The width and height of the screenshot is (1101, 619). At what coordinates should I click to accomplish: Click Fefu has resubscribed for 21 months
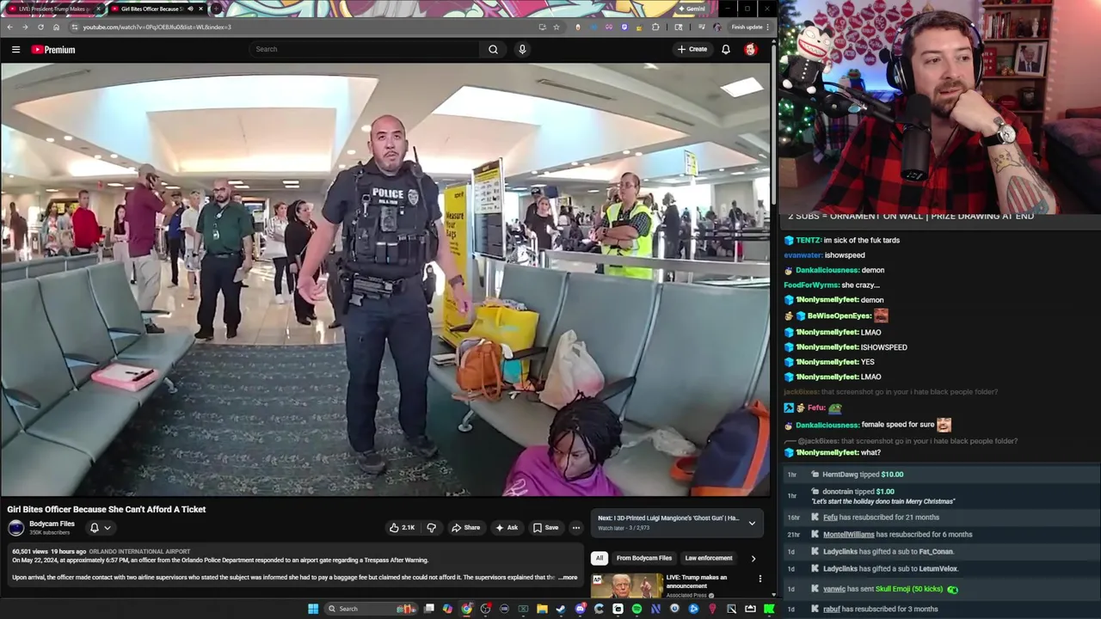click(881, 518)
